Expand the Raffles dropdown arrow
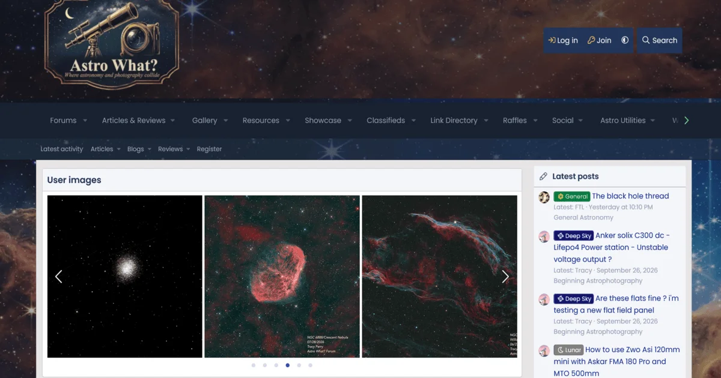 coord(535,121)
